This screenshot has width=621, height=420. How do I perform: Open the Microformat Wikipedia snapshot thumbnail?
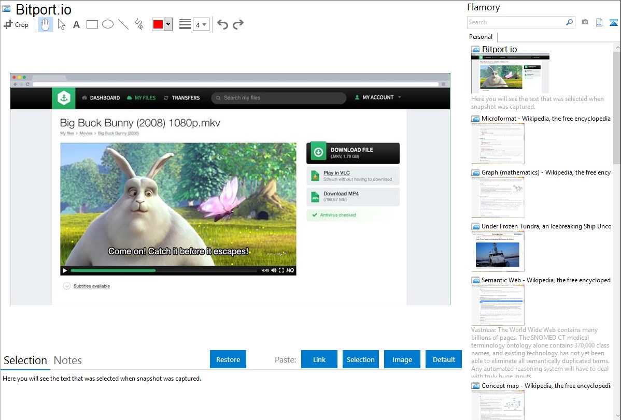[498, 143]
